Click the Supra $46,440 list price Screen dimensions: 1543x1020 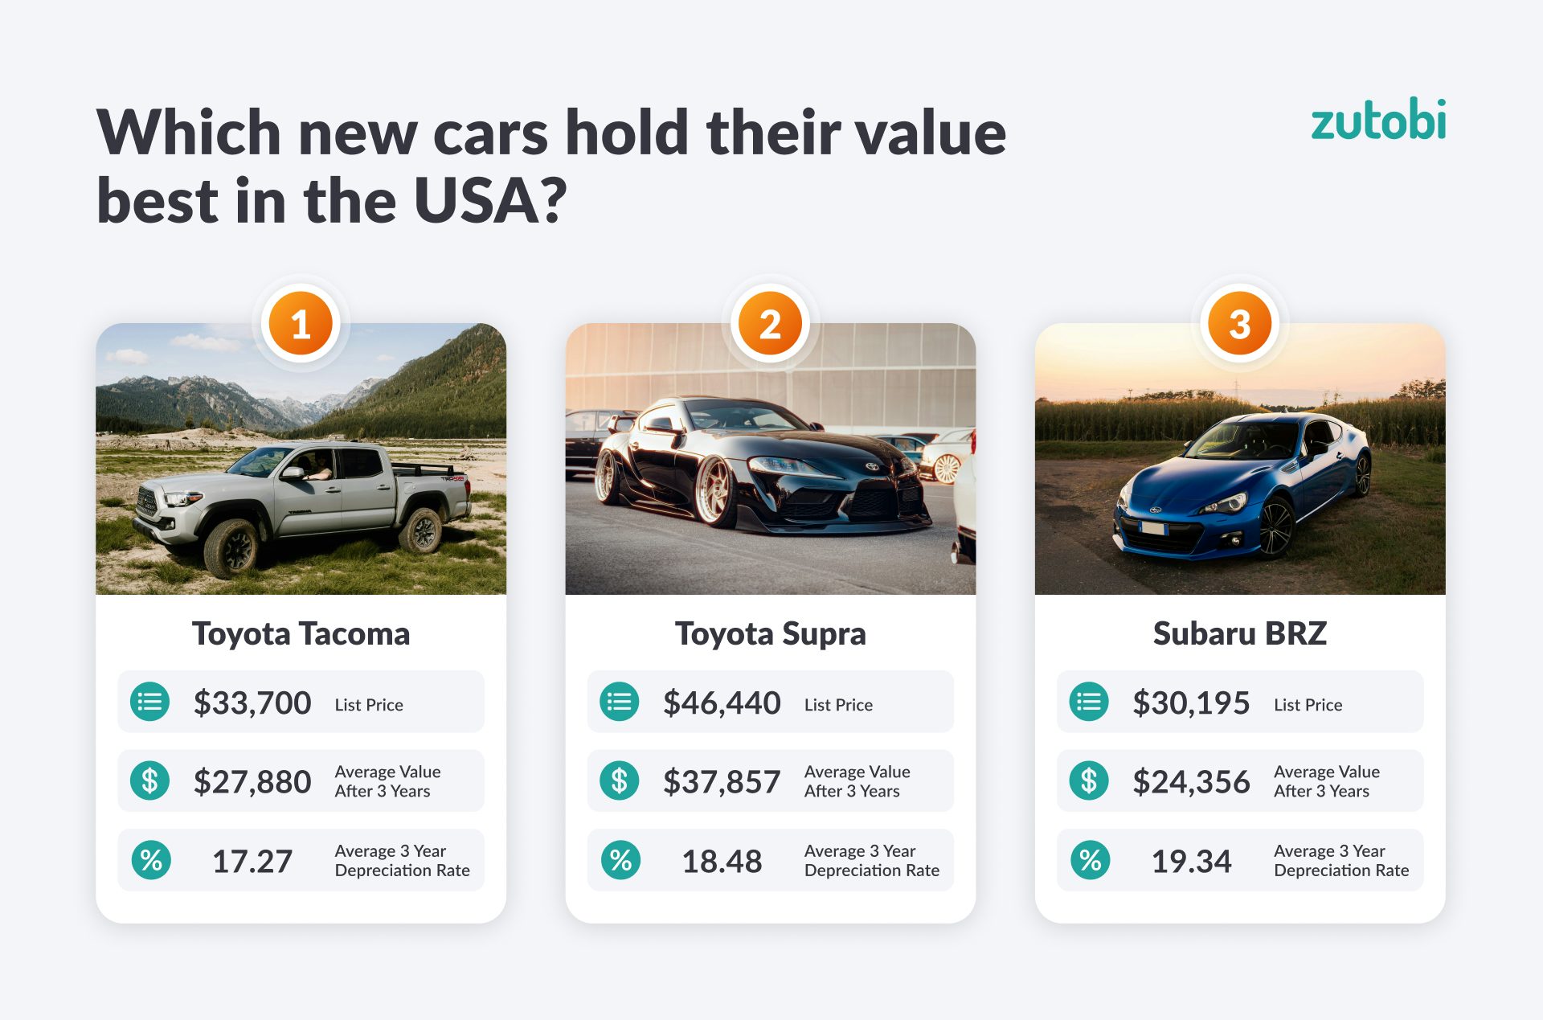point(722,703)
